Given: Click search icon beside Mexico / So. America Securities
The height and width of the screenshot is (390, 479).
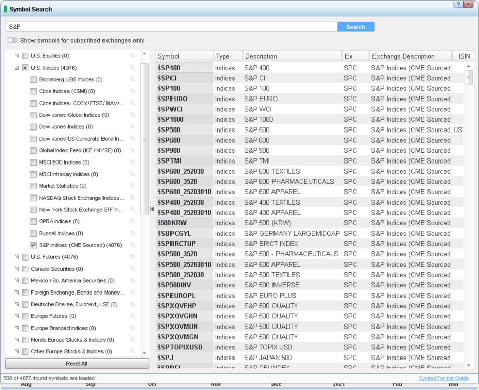Looking at the screenshot, I should [132, 280].
